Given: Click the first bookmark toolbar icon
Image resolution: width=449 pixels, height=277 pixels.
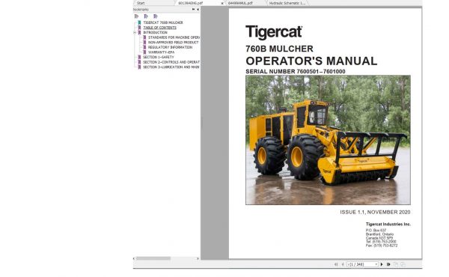Looking at the screenshot, I should [x=137, y=16].
